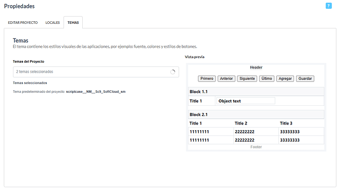The image size is (359, 194).
Task: Expand the Temas del Proyecto dropdown
Action: click(96, 72)
